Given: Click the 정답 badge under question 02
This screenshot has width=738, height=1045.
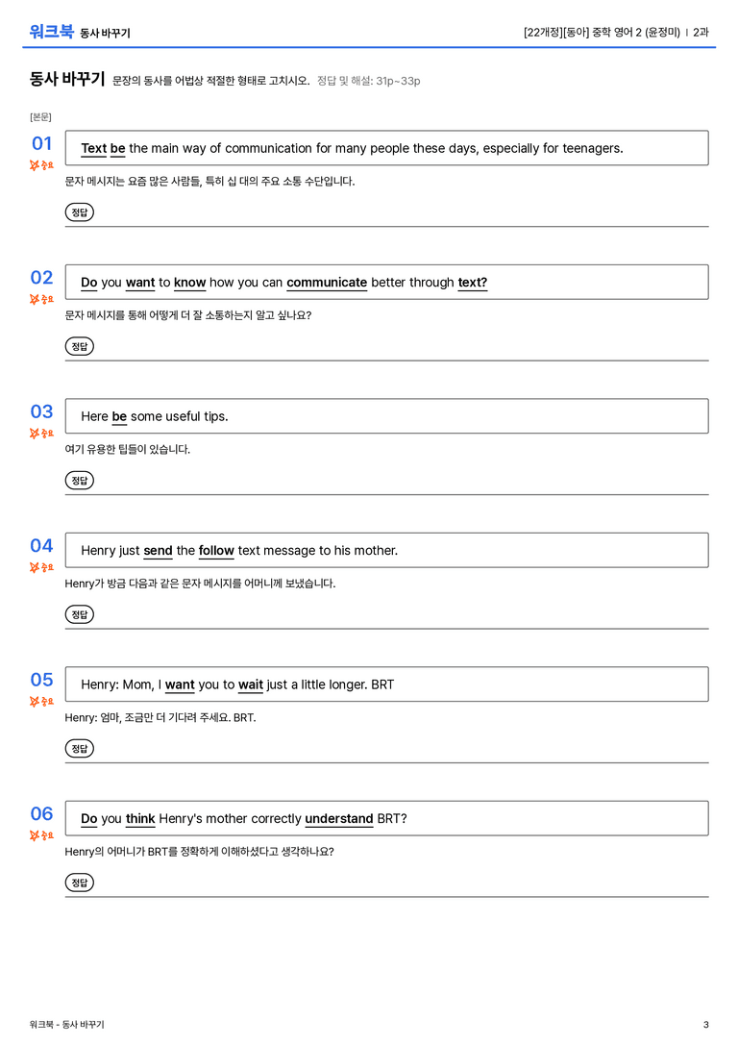Looking at the screenshot, I should [79, 346].
